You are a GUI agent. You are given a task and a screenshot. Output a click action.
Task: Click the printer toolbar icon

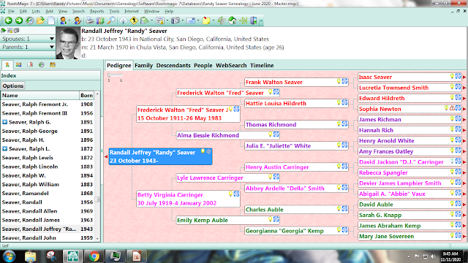89,20
